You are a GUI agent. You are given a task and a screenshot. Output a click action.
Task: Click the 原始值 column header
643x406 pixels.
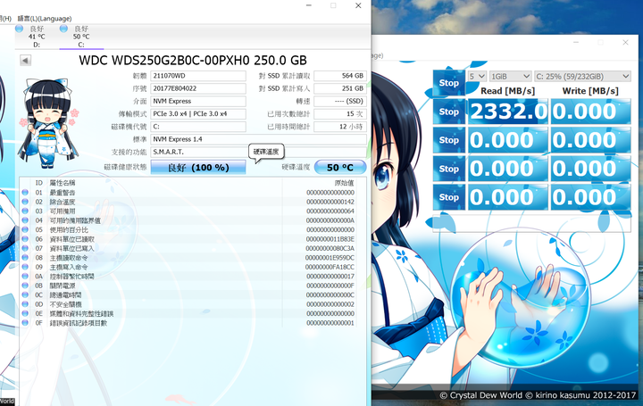[x=344, y=183]
